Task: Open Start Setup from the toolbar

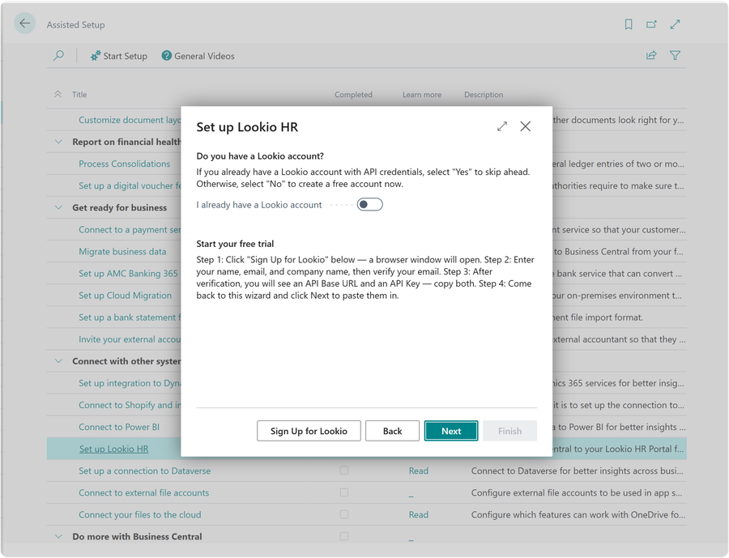Action: click(118, 55)
